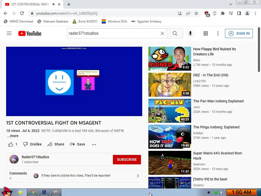Open the MEMZ Download bookmark
The image size is (261, 196).
[x=18, y=21]
